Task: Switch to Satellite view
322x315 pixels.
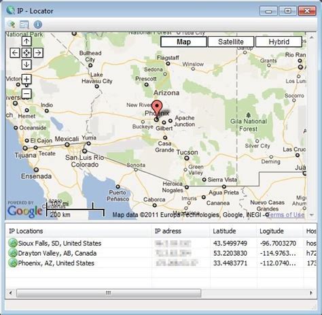Action: (x=231, y=42)
